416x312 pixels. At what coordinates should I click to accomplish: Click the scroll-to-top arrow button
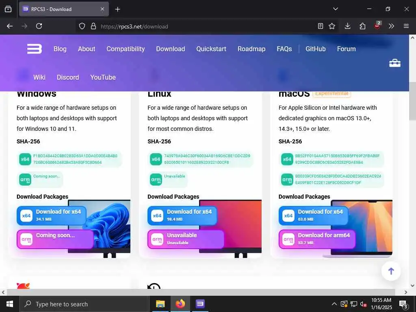(x=391, y=271)
